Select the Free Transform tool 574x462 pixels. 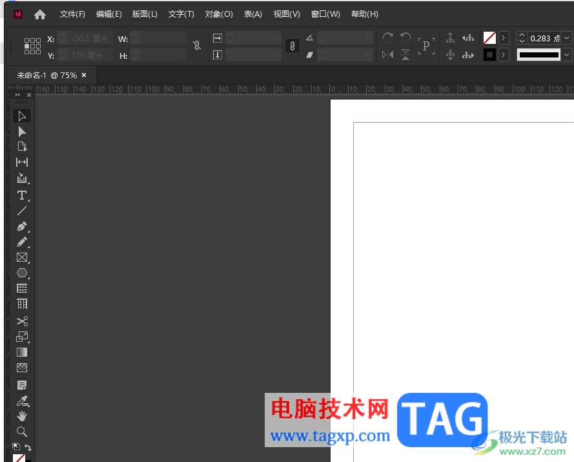click(x=22, y=337)
